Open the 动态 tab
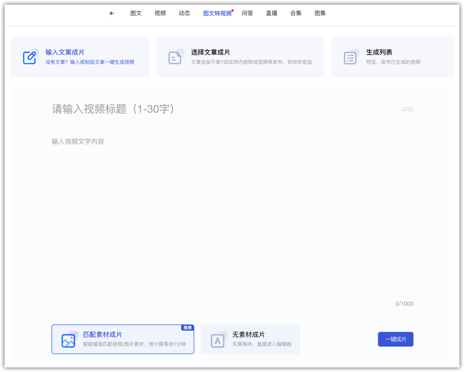464x372 pixels. click(184, 13)
